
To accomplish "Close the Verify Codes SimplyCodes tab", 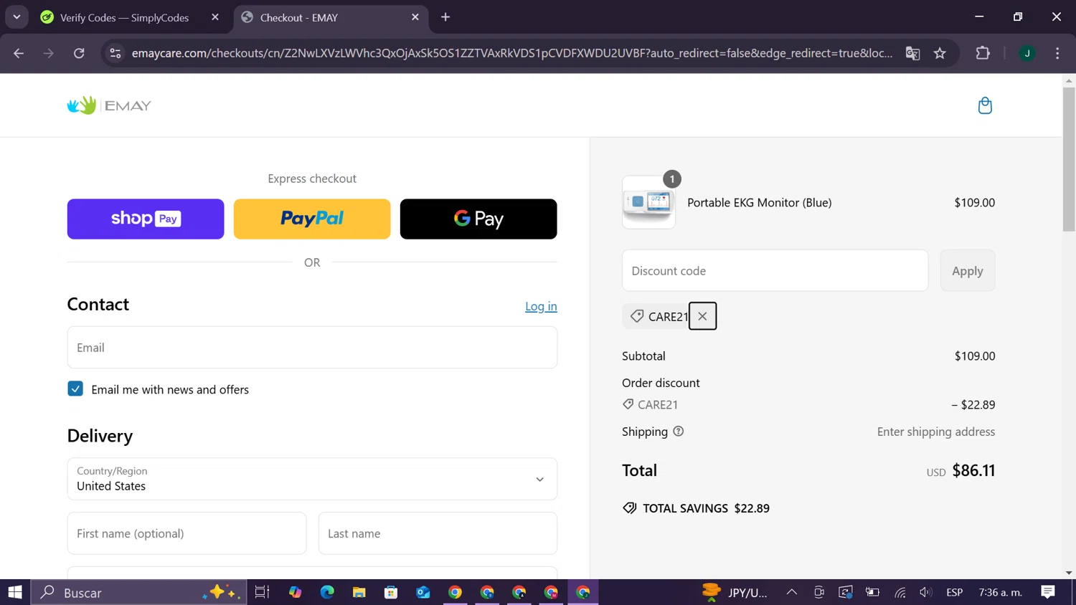I will (x=215, y=17).
